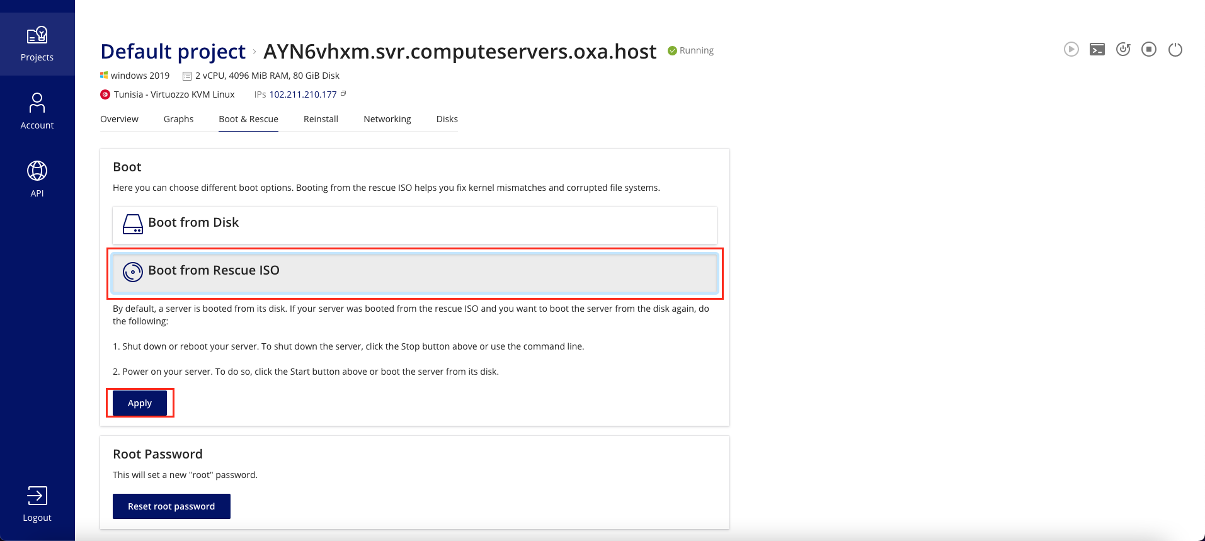Copy the IP address using copy icon

click(343, 94)
